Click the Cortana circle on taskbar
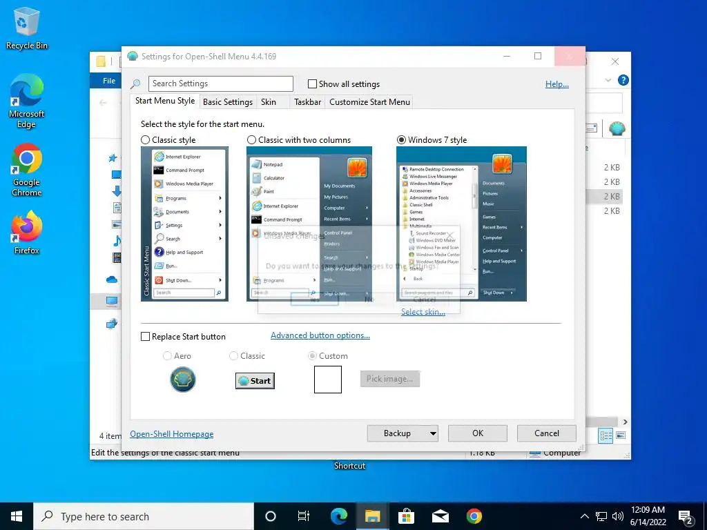The image size is (707, 530). [x=270, y=516]
